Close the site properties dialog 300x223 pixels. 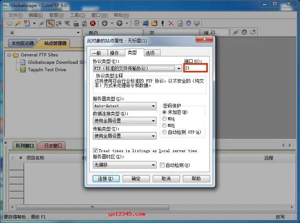[204, 39]
